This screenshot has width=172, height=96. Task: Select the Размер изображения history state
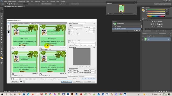click(127, 29)
